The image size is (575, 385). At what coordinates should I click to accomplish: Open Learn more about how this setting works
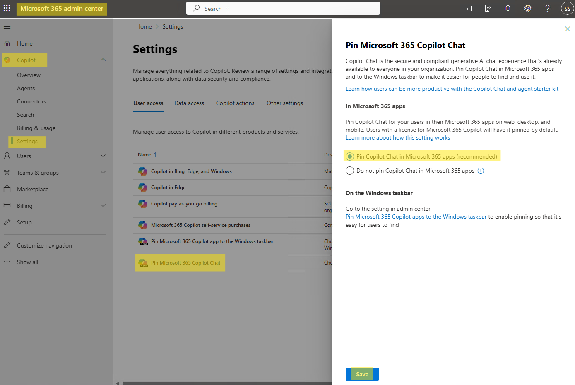coord(397,138)
